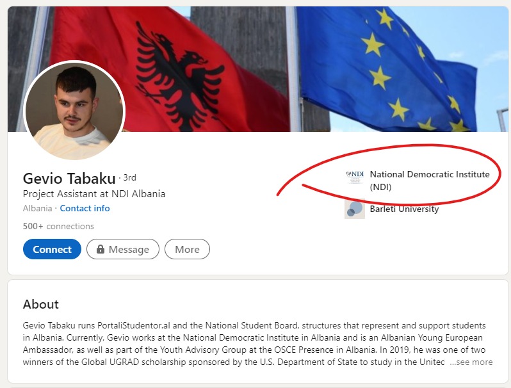Click headline Project Assistant at NDI Albania

[x=94, y=193]
